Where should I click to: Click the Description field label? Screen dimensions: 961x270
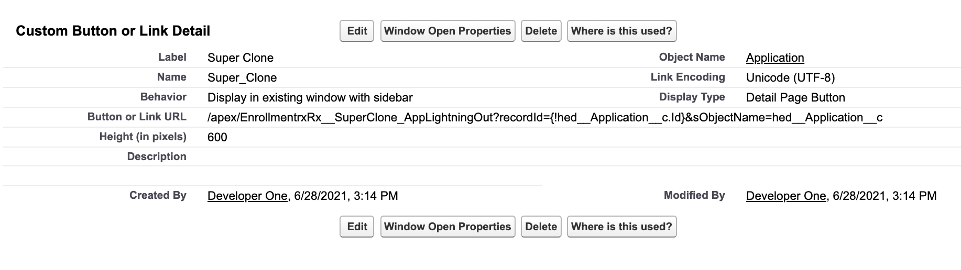pyautogui.click(x=157, y=156)
